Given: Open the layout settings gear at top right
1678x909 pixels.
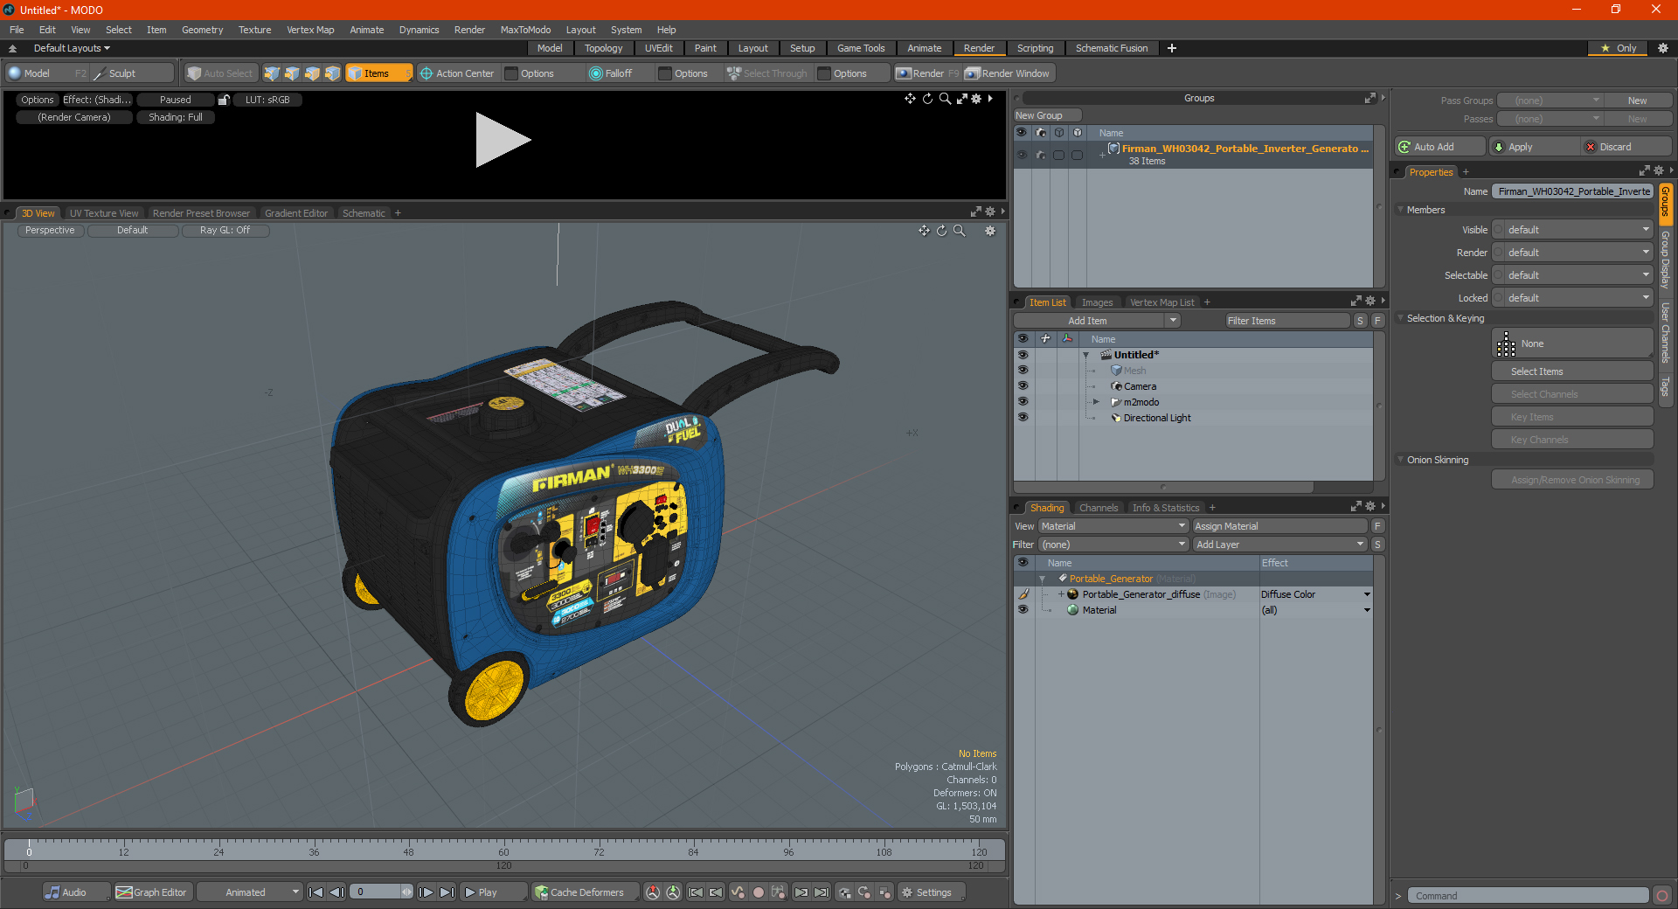Looking at the screenshot, I should click(1663, 48).
